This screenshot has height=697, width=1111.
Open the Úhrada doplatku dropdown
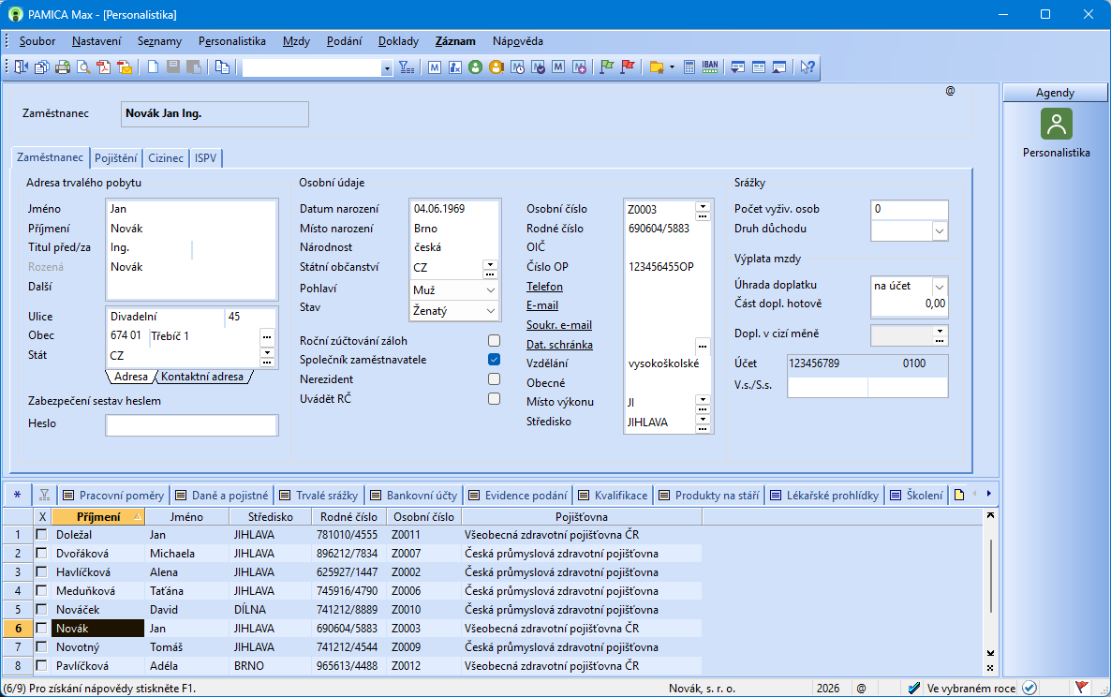pyautogui.click(x=940, y=286)
